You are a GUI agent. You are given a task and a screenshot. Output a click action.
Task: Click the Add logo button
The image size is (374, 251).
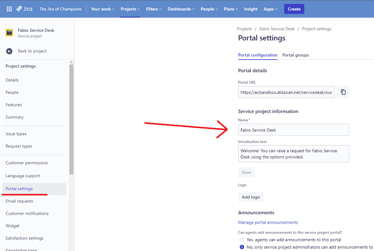click(x=251, y=197)
